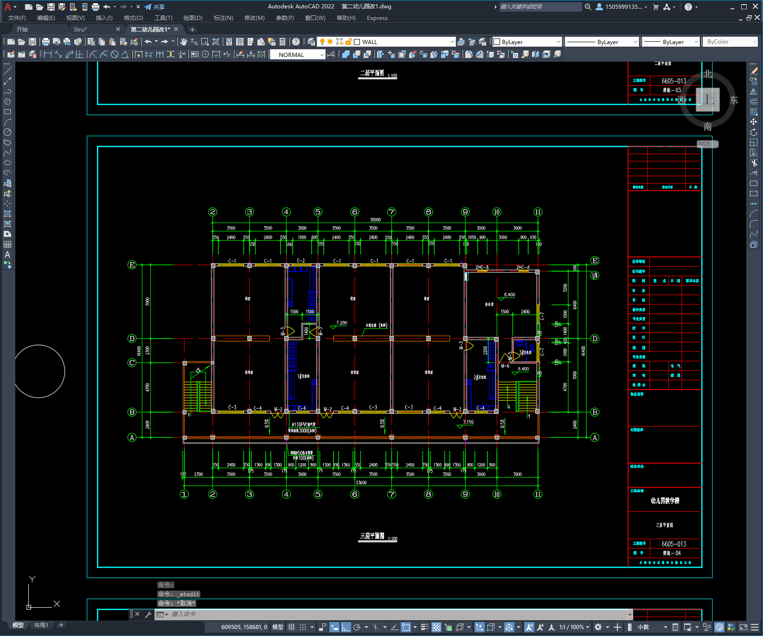
Task: Click the 模型 button in status bar
Action: [x=278, y=627]
